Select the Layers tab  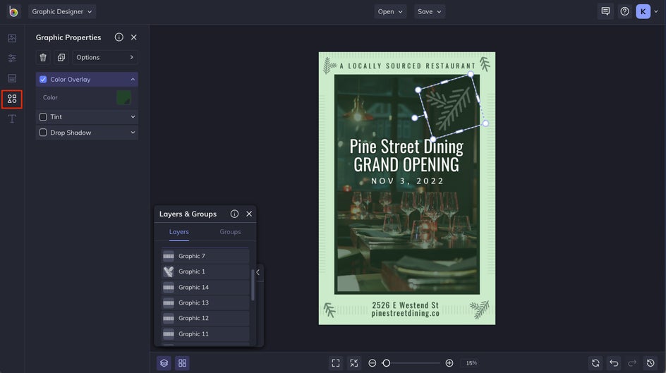point(178,232)
